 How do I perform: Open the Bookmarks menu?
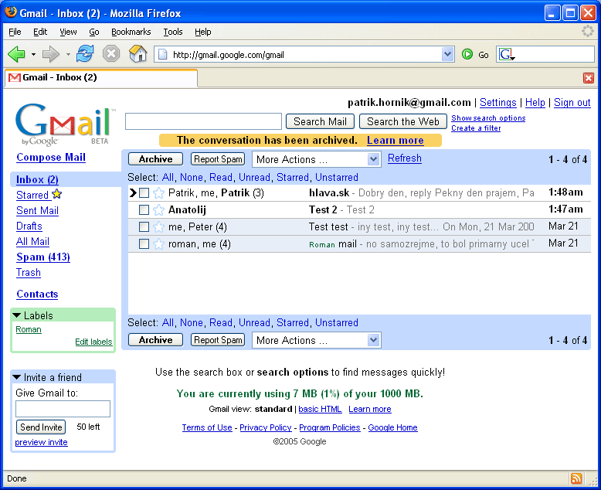[x=131, y=32]
